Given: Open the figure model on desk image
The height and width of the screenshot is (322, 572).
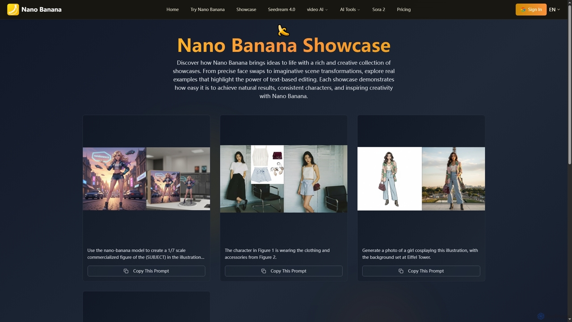Looking at the screenshot, I should coord(178,179).
